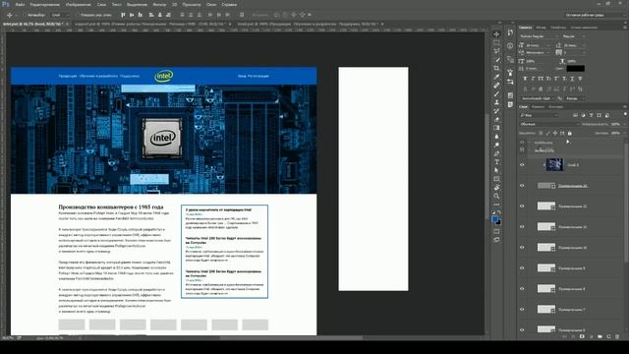Switch to the Каналы panel tab

coord(538,107)
